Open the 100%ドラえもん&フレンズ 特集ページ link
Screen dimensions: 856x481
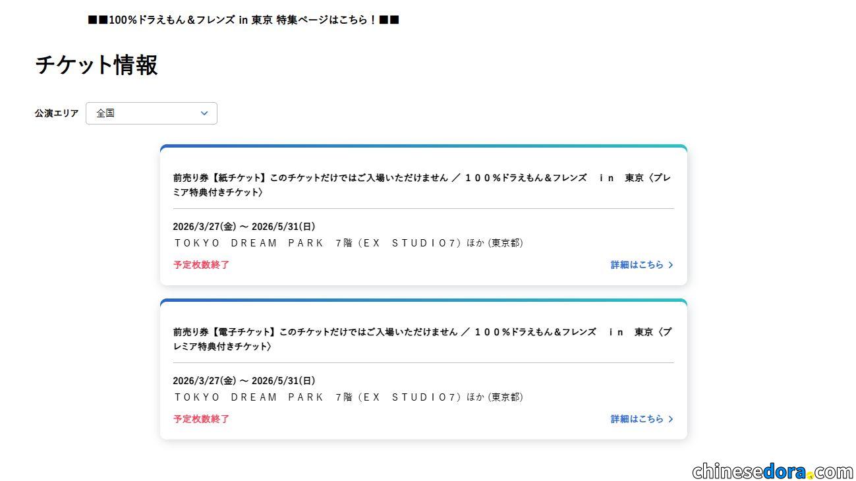(x=243, y=20)
